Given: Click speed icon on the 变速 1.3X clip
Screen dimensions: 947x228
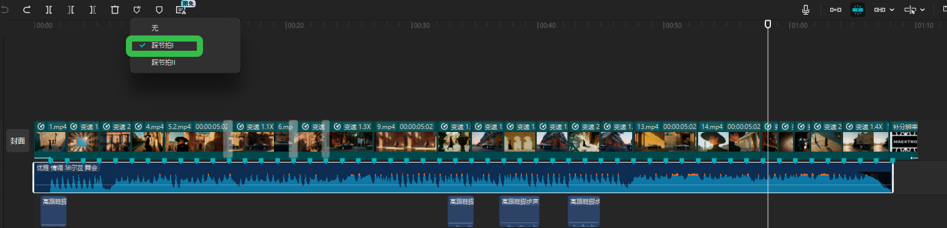Looking at the screenshot, I should coord(337,127).
